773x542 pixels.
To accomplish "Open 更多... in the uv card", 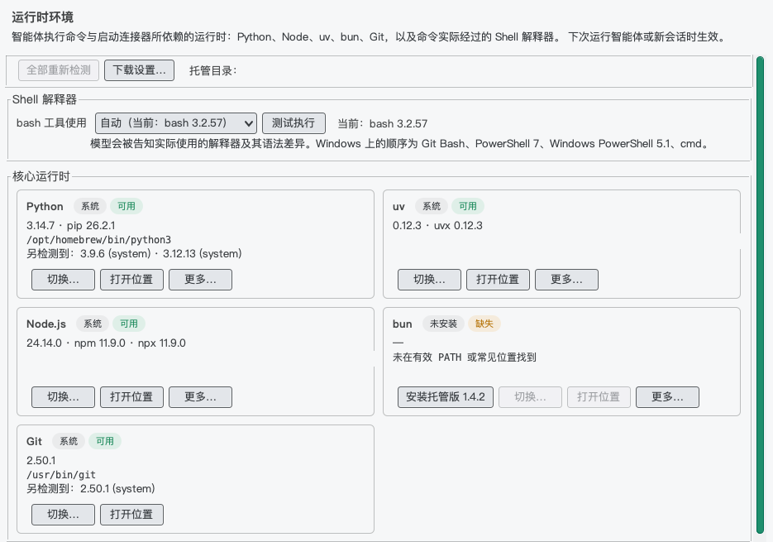I will click(566, 280).
